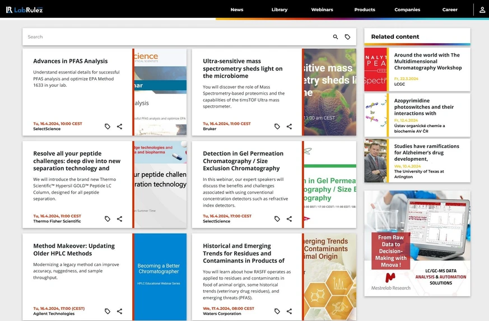Image resolution: width=489 pixels, height=321 pixels.
Task: Share the Ultra-sensitive mass spectrometry webinar
Action: 290,127
